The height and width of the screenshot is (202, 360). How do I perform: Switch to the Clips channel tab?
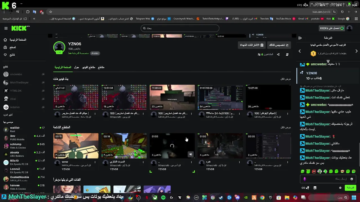101,67
